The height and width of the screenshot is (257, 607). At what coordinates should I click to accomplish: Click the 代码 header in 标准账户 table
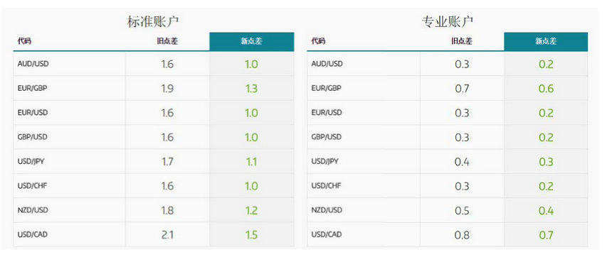[x=24, y=41]
